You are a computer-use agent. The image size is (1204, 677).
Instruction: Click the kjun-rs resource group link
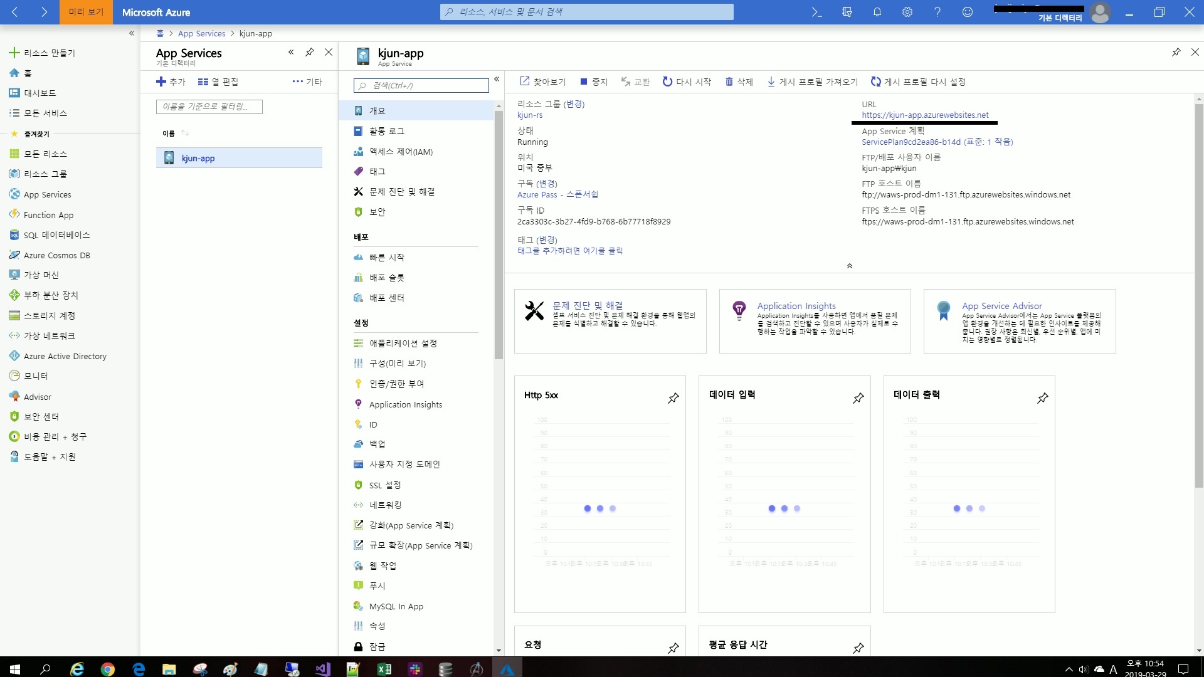[530, 115]
